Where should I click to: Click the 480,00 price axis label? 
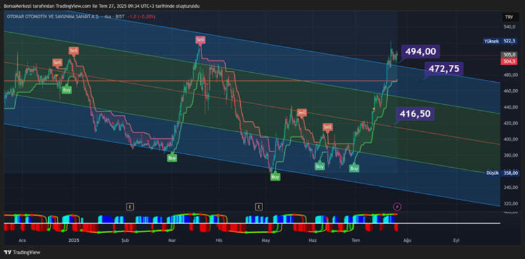(x=510, y=75)
